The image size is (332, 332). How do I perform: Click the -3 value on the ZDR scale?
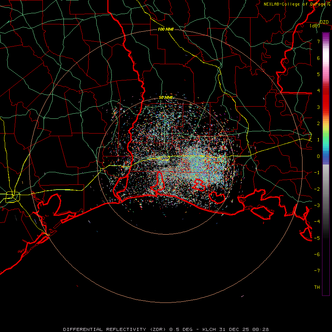tap(317, 205)
